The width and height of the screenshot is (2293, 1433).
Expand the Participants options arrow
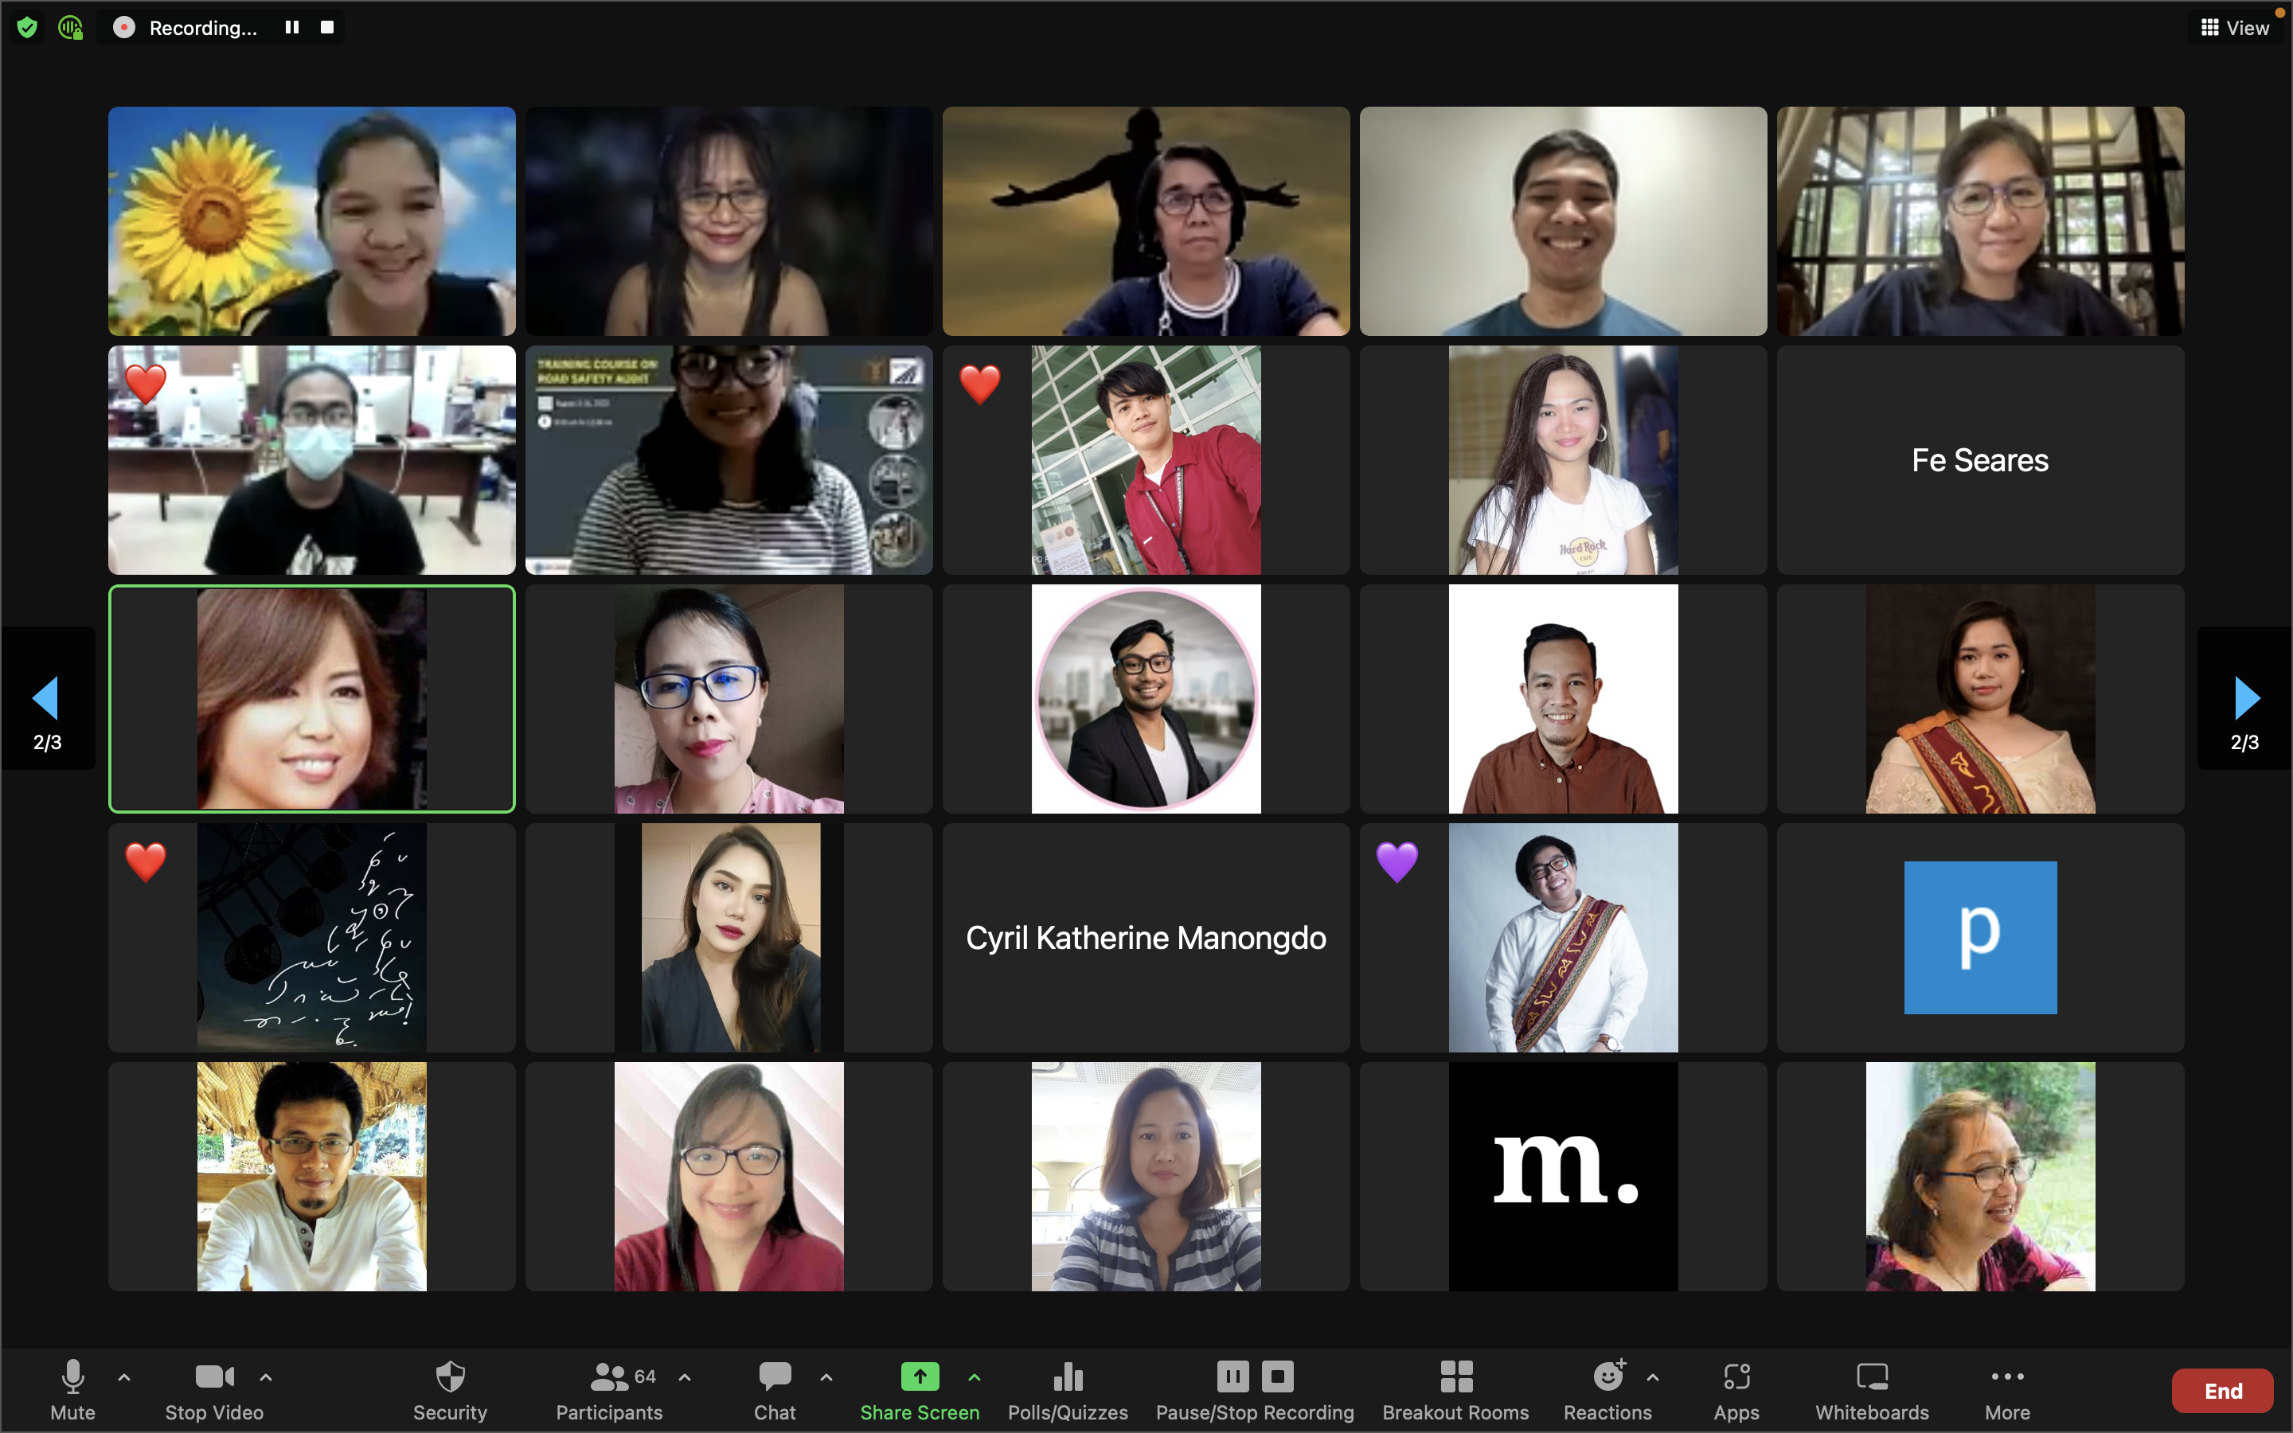[x=685, y=1377]
